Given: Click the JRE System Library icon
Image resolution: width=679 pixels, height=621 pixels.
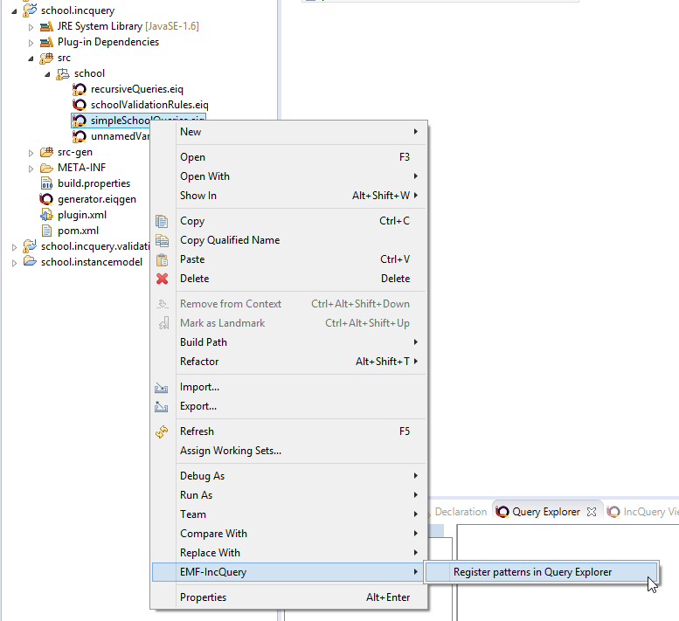Looking at the screenshot, I should pos(46,27).
